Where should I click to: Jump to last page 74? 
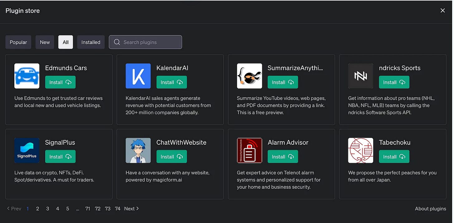point(118,209)
